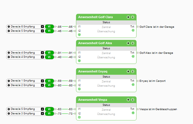Screen dimensions: 193x124
Task: Click gear icon beside Devecie 6 Empfang
Action: [x=9, y=27]
